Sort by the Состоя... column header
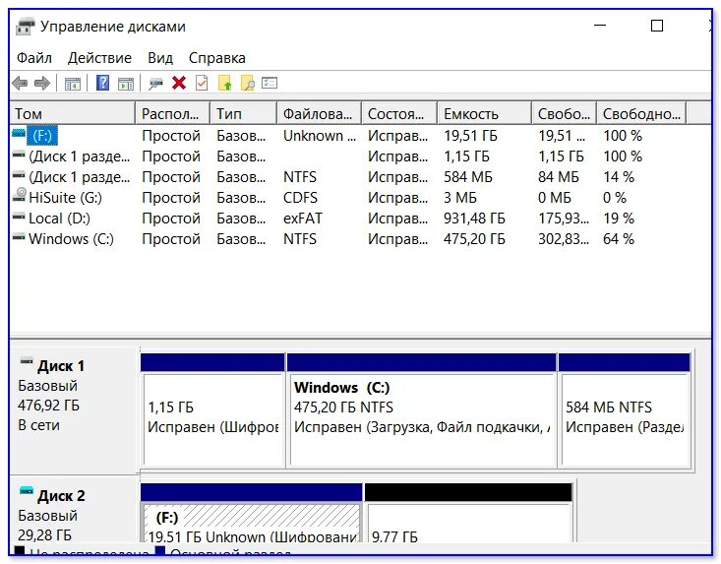This screenshot has width=721, height=564. (399, 113)
